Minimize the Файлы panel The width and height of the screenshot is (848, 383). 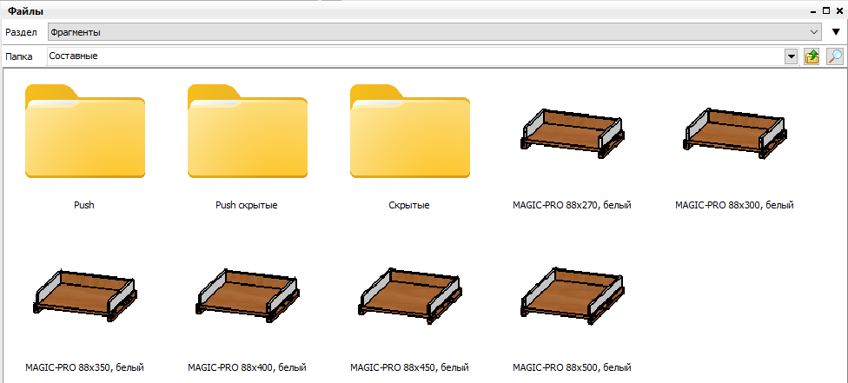pyautogui.click(x=814, y=10)
